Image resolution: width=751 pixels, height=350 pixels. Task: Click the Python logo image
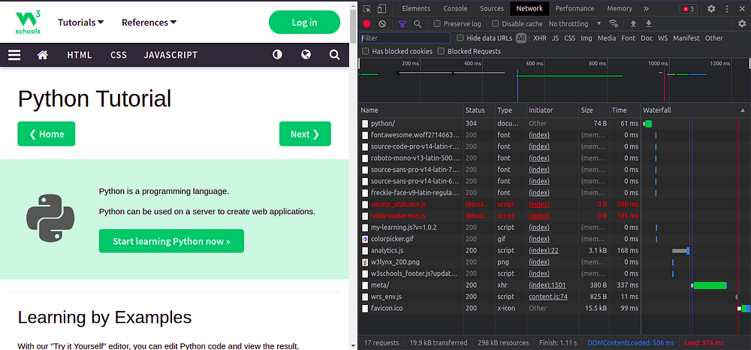(x=50, y=218)
